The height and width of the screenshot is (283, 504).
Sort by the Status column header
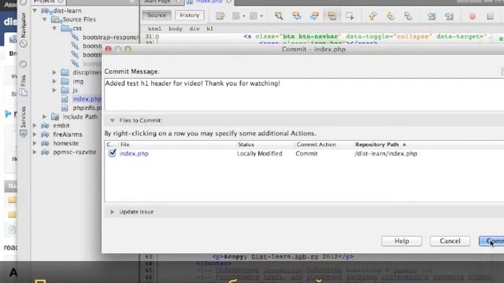265,145
